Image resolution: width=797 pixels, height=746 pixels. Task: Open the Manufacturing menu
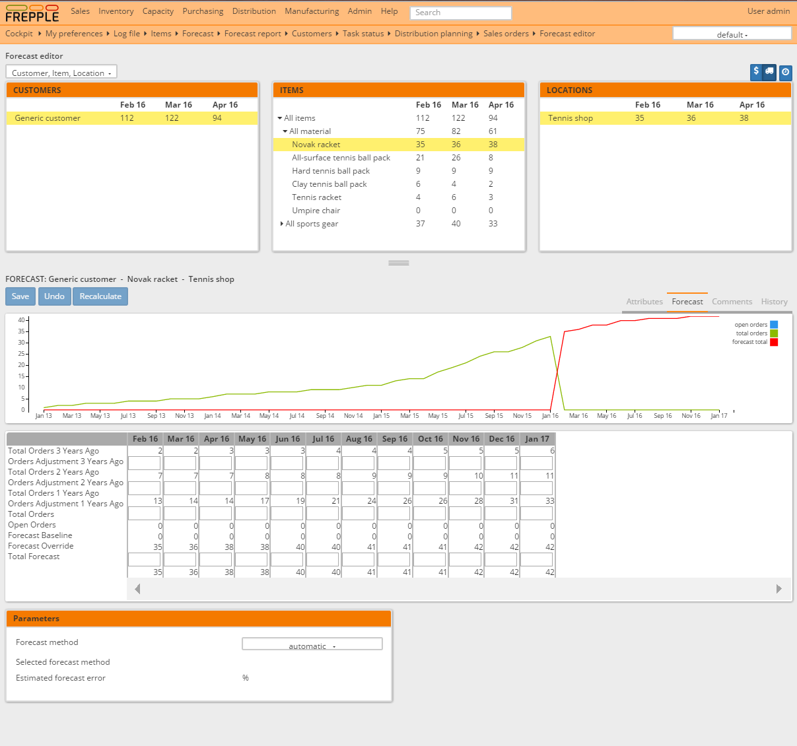(312, 11)
